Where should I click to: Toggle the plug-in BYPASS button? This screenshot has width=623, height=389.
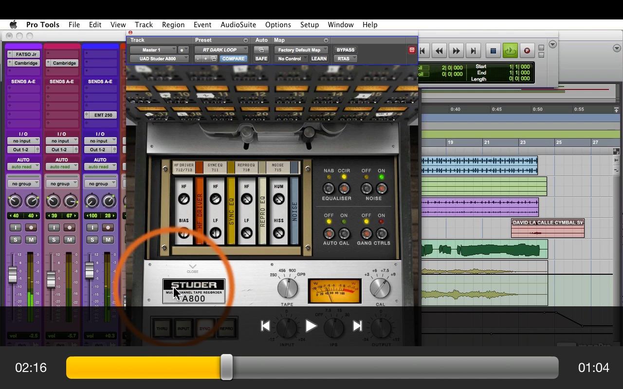click(x=345, y=50)
